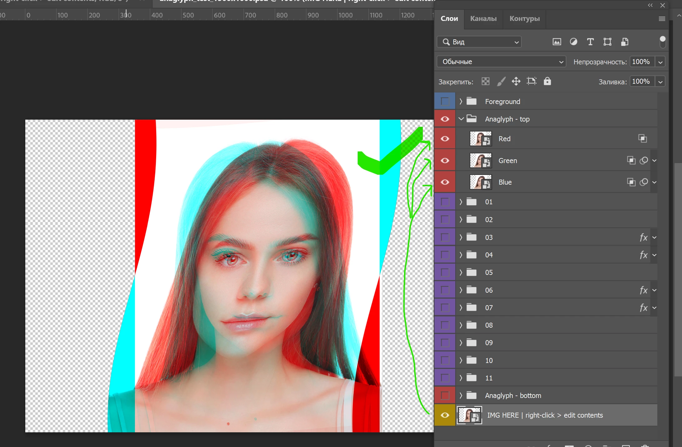Expand the 03 layer group
The image size is (682, 447).
click(461, 237)
